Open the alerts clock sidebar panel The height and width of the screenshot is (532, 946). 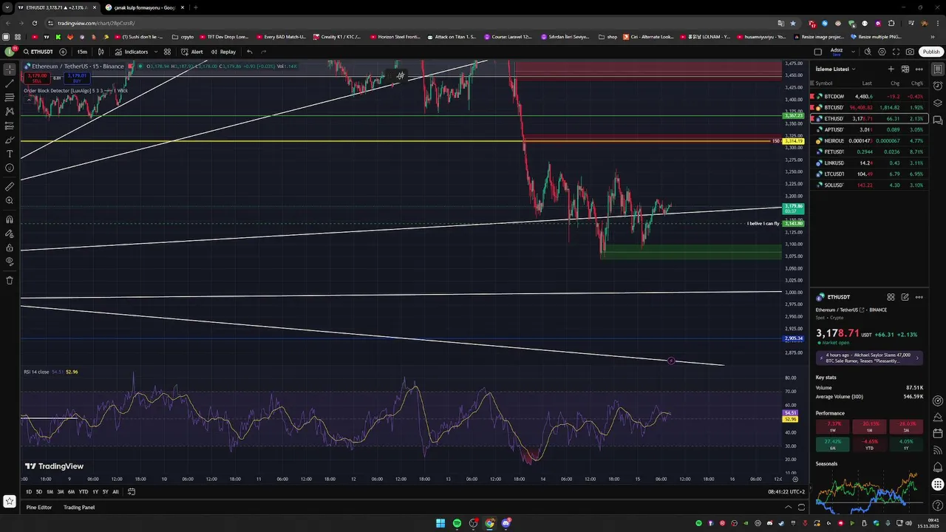pos(937,86)
